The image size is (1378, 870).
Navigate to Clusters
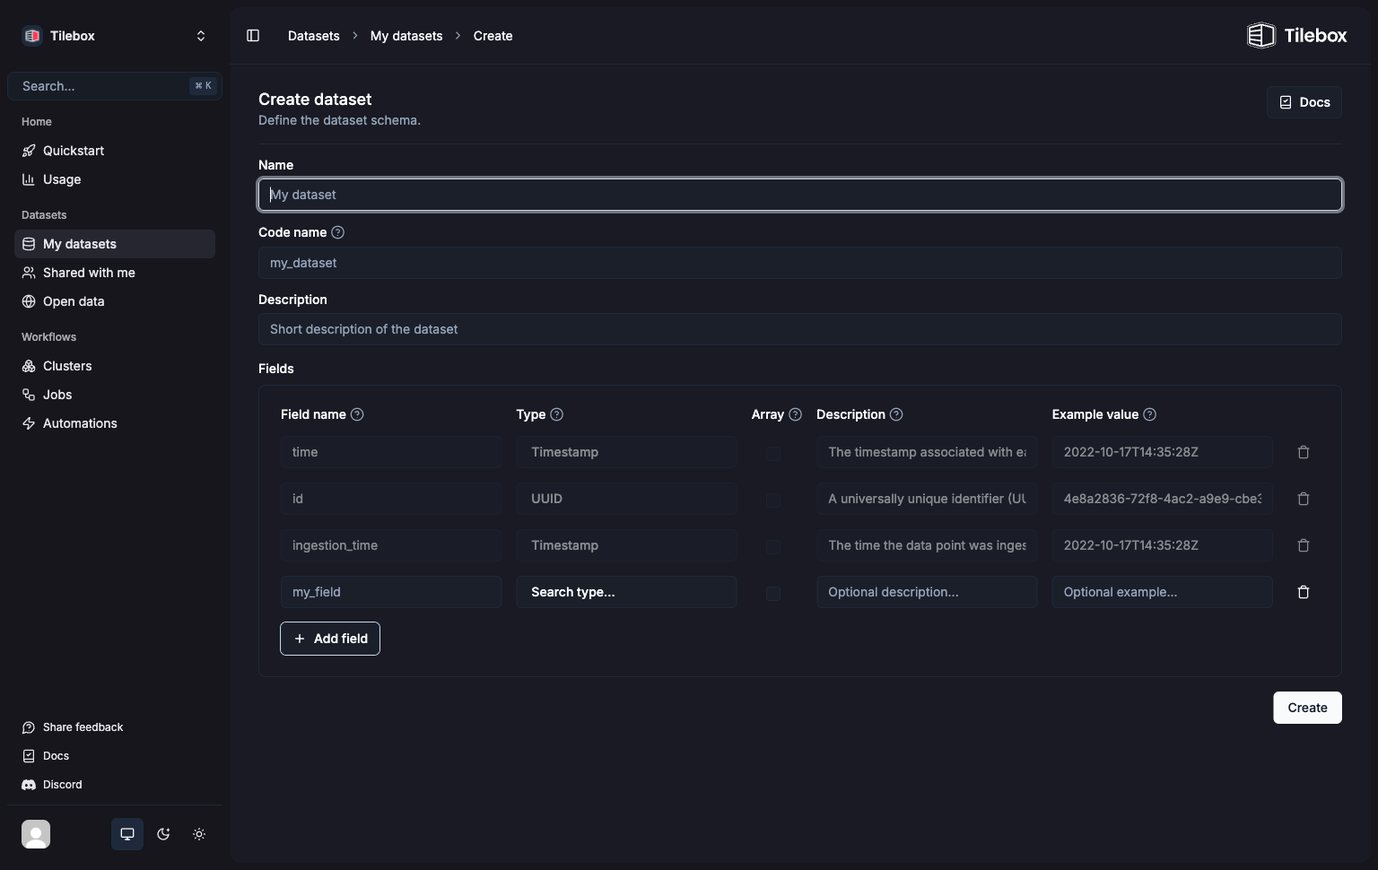[115, 366]
